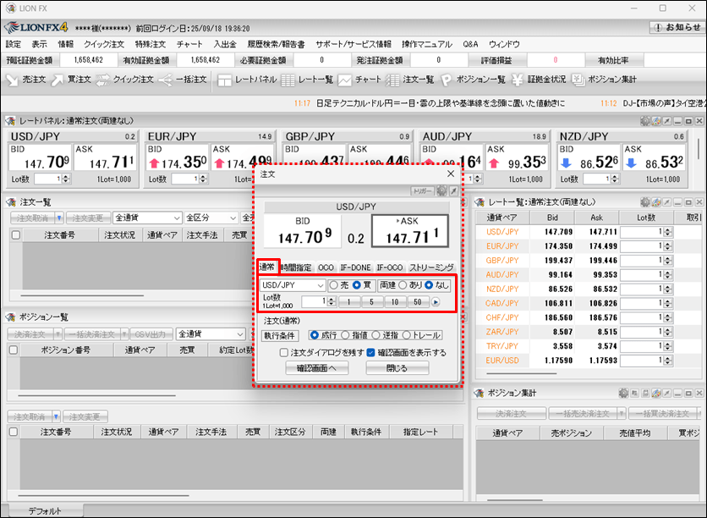Click the pin icon in order dialog

point(452,191)
